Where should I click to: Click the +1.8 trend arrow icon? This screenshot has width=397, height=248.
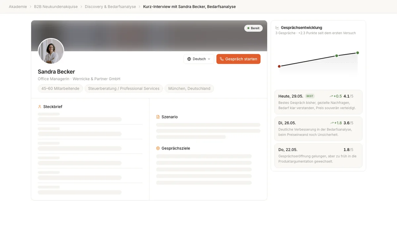pyautogui.click(x=332, y=123)
